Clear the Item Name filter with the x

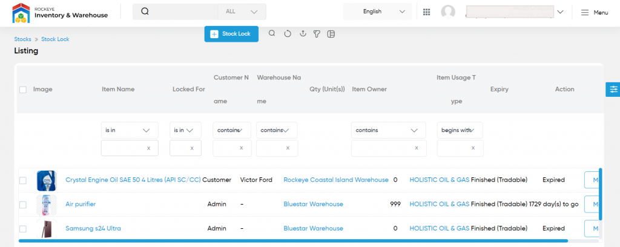tap(149, 148)
